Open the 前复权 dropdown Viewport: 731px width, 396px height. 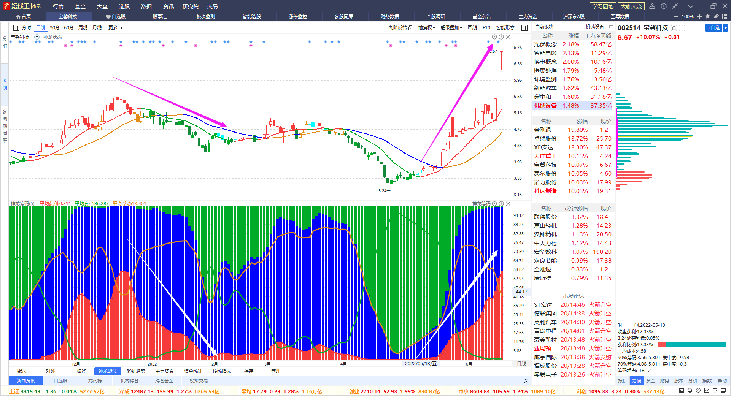click(427, 28)
